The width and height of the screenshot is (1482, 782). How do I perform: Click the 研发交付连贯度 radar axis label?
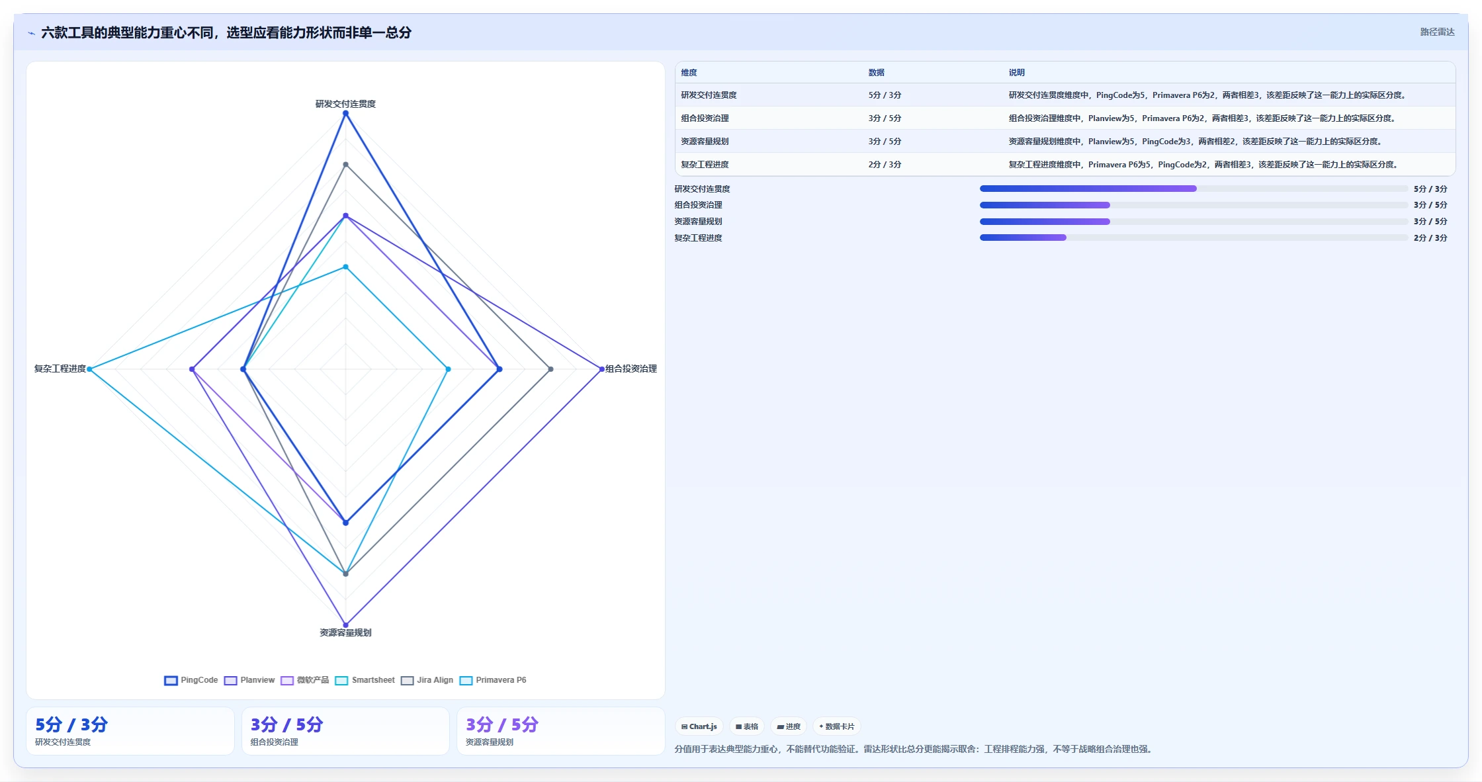[x=345, y=104]
